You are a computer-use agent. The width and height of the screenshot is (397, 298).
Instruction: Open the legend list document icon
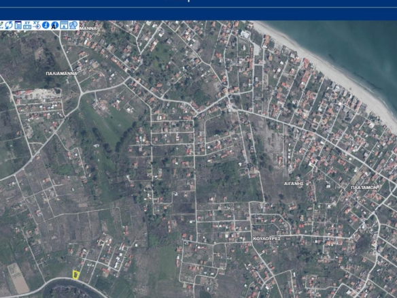click(x=18, y=25)
